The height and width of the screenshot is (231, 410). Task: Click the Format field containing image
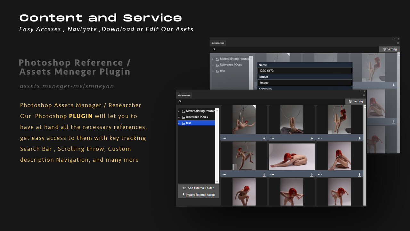pos(305,83)
